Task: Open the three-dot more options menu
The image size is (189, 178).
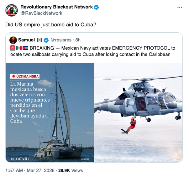Action: 180,7
